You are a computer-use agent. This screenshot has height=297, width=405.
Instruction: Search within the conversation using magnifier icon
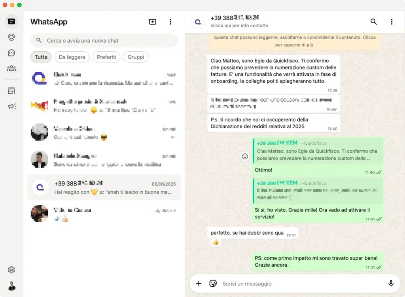(374, 22)
